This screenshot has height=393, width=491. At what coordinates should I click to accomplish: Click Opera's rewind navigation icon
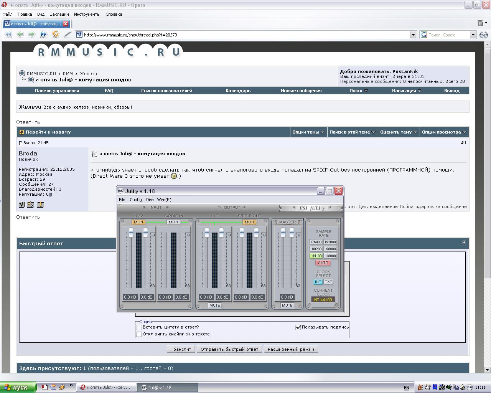[8, 35]
